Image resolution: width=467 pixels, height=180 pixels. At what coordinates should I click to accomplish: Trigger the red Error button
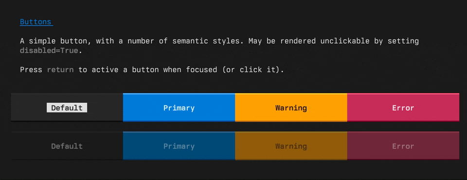pyautogui.click(x=403, y=108)
